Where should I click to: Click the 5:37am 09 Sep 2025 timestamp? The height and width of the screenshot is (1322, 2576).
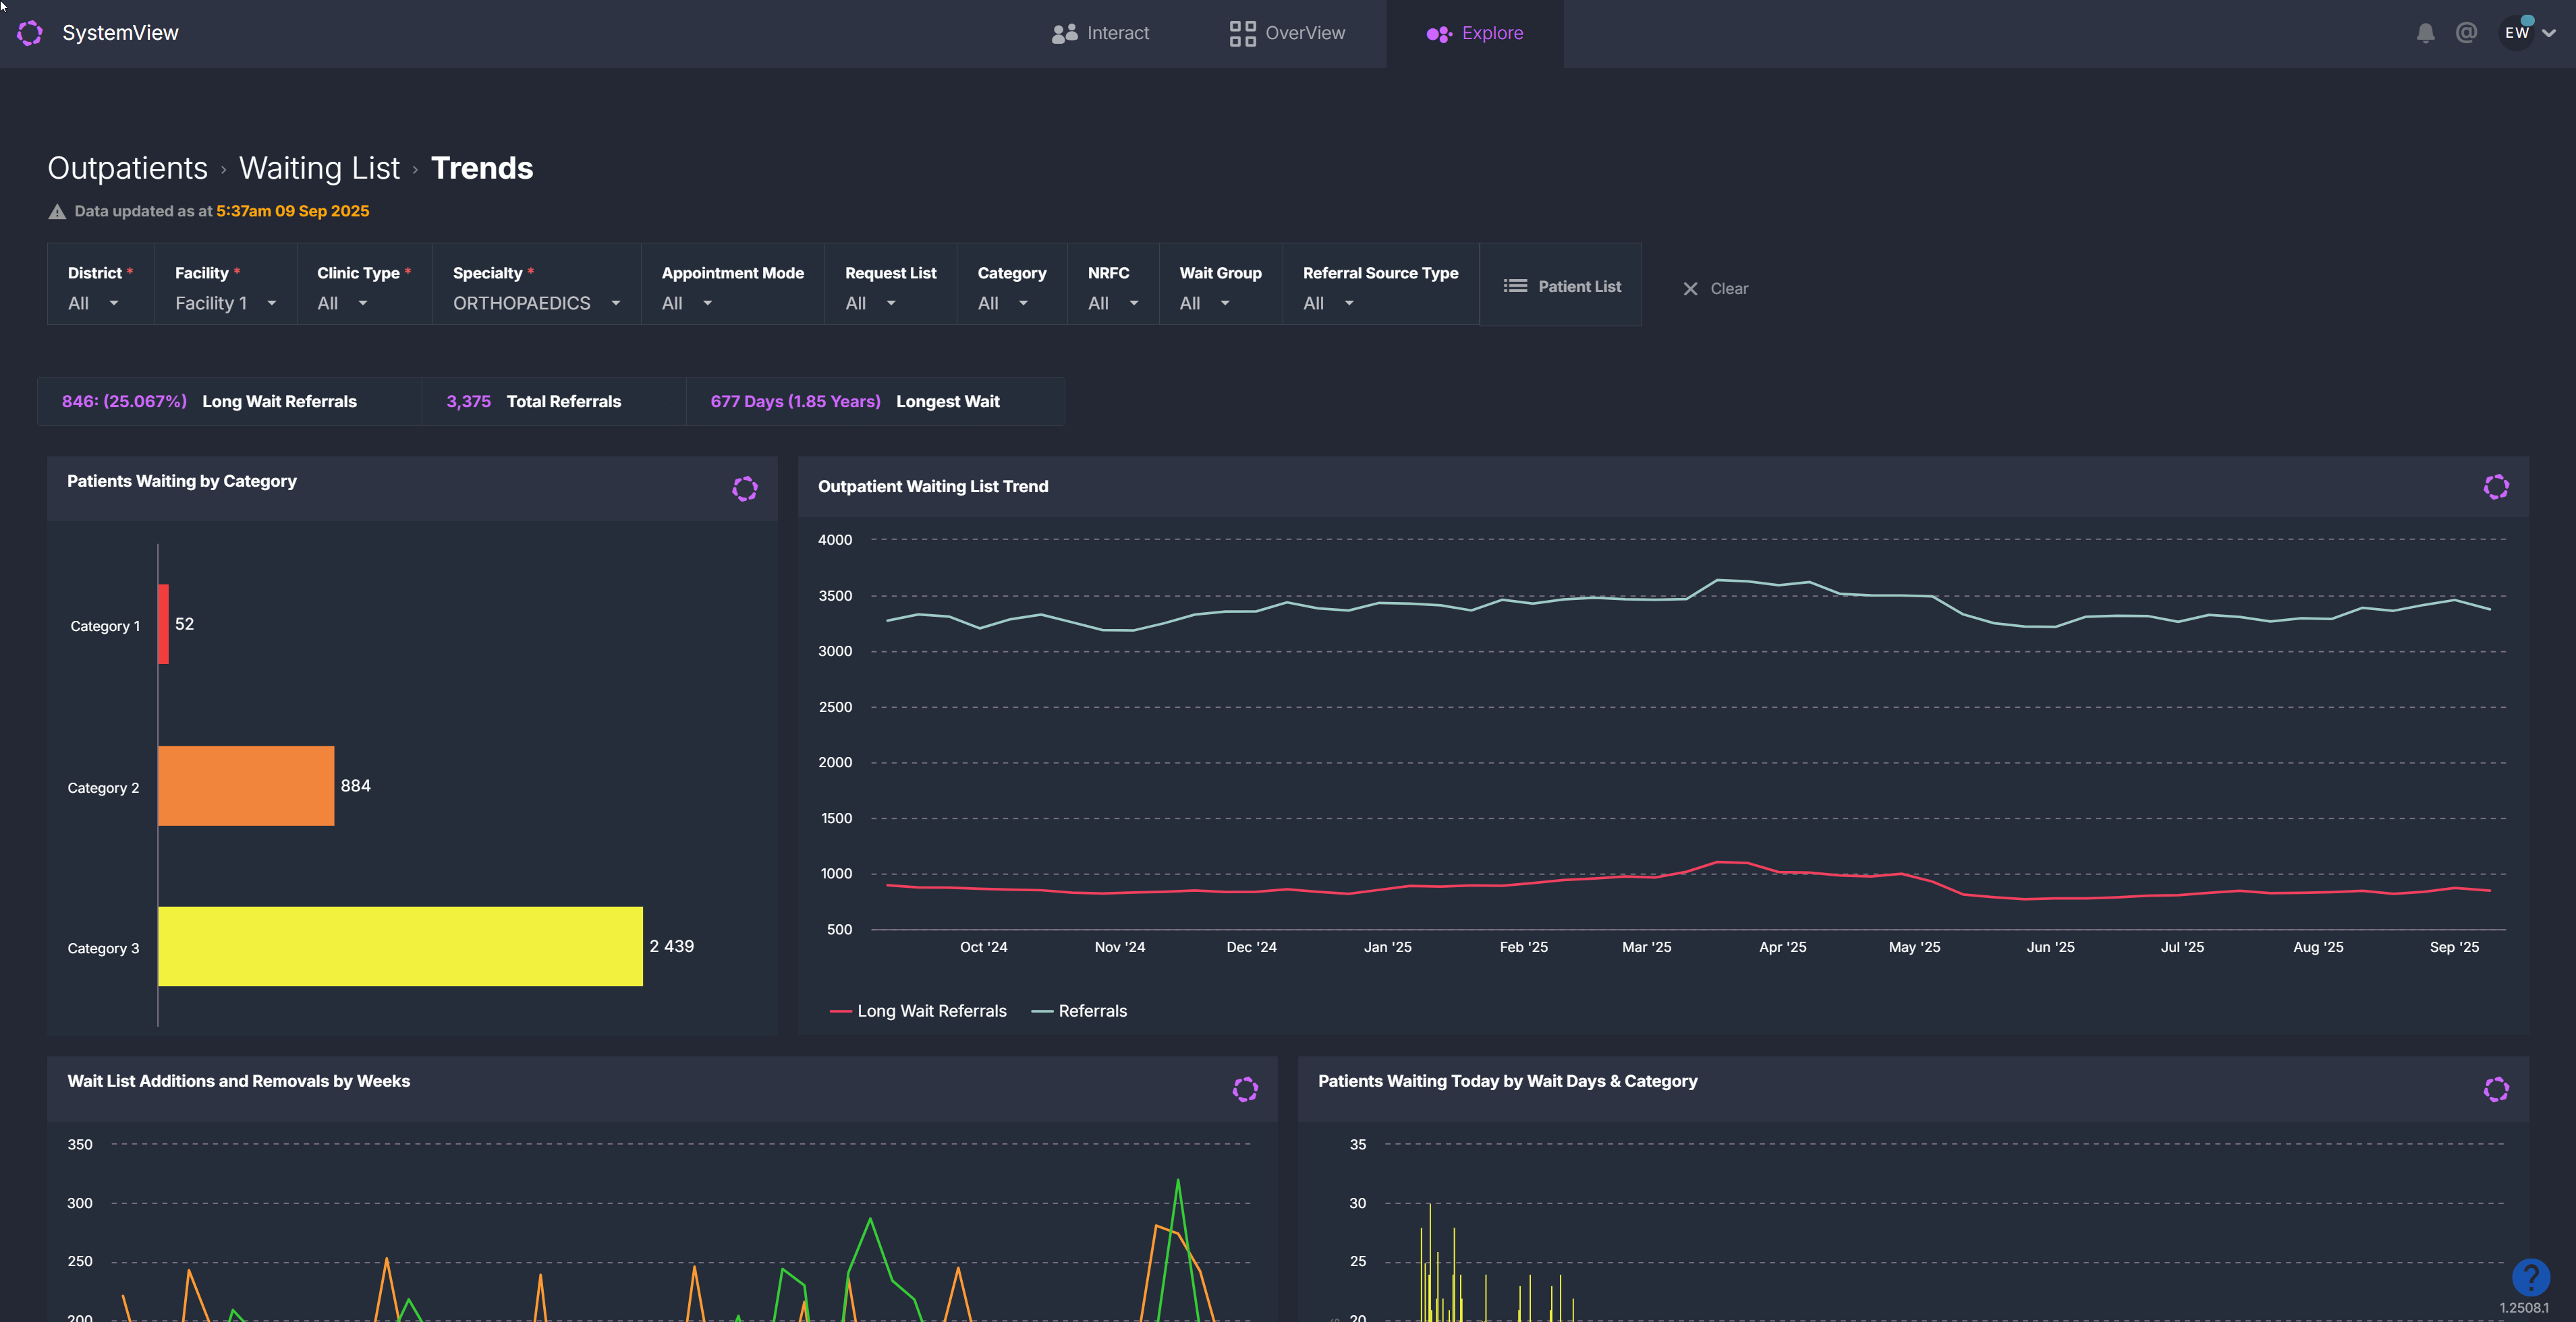[293, 211]
